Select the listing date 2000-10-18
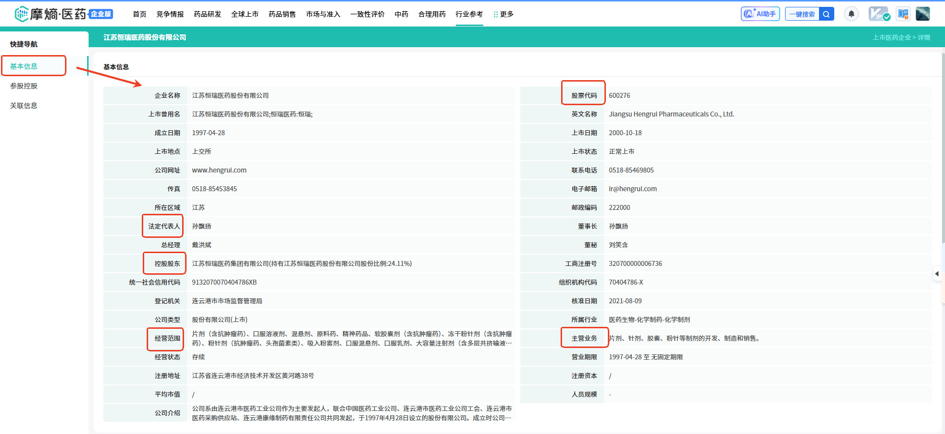 (625, 133)
